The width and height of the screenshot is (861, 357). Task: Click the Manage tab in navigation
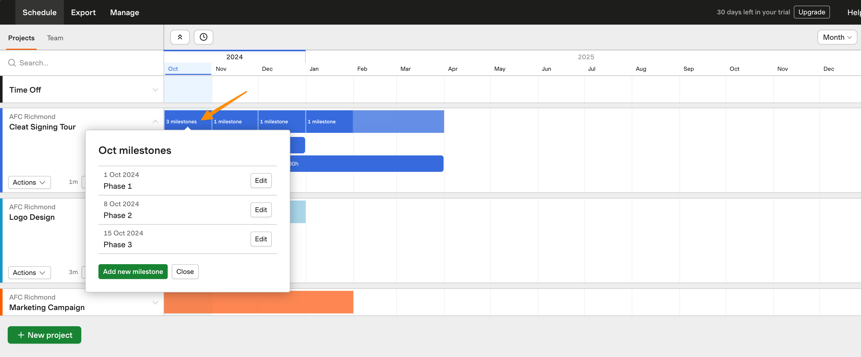(123, 12)
